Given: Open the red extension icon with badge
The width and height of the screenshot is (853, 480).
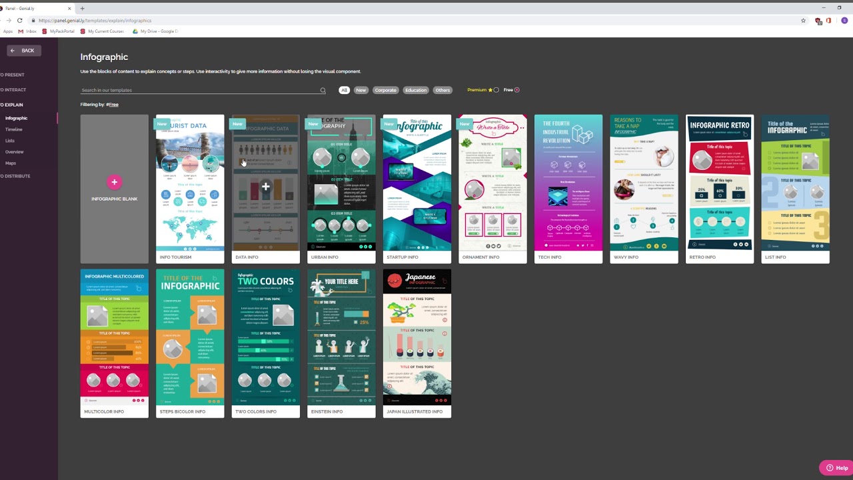Looking at the screenshot, I should click(x=818, y=21).
